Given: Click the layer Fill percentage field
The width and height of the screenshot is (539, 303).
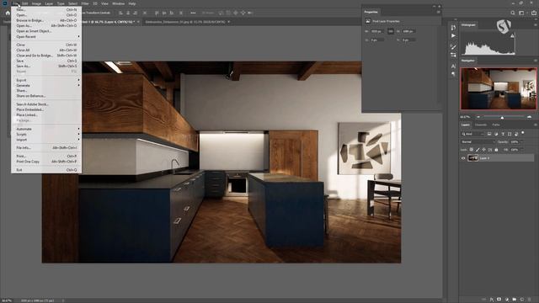Looking at the screenshot, I should coord(515,150).
